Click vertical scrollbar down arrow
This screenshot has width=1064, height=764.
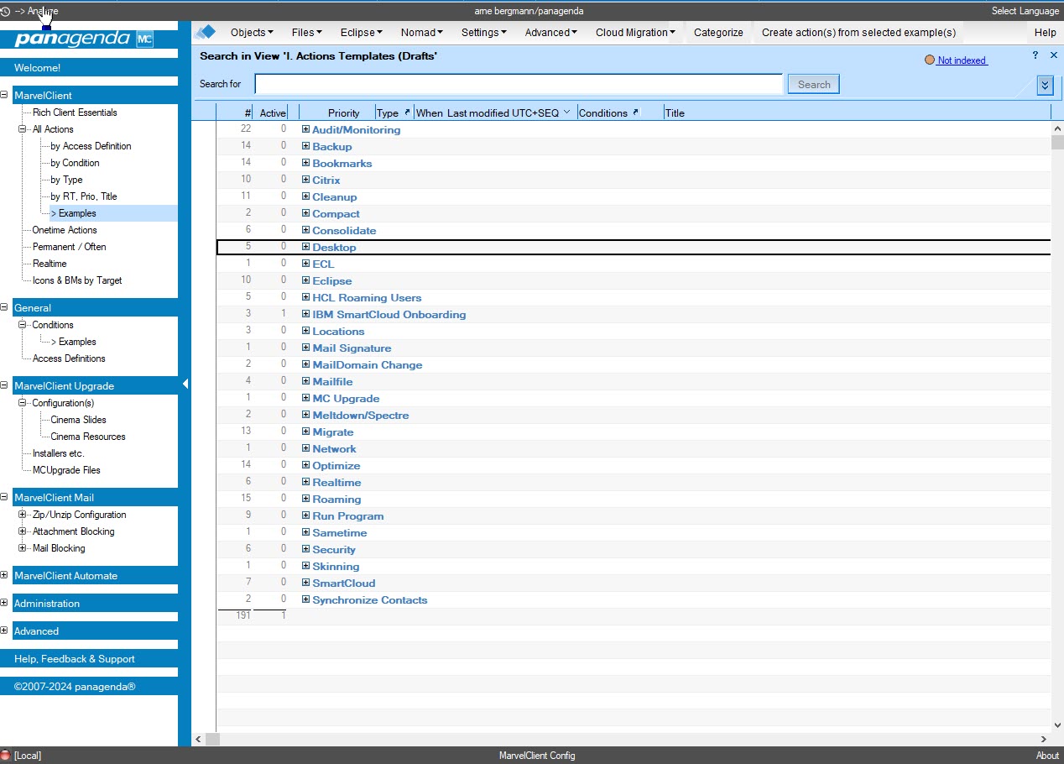1056,725
